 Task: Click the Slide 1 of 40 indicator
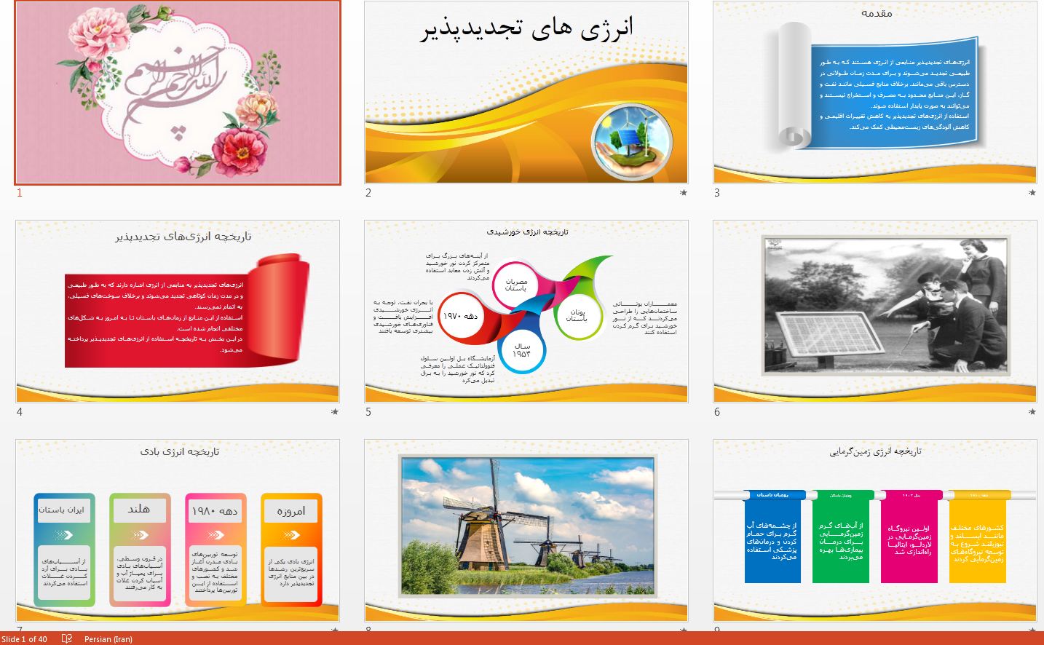(x=24, y=639)
